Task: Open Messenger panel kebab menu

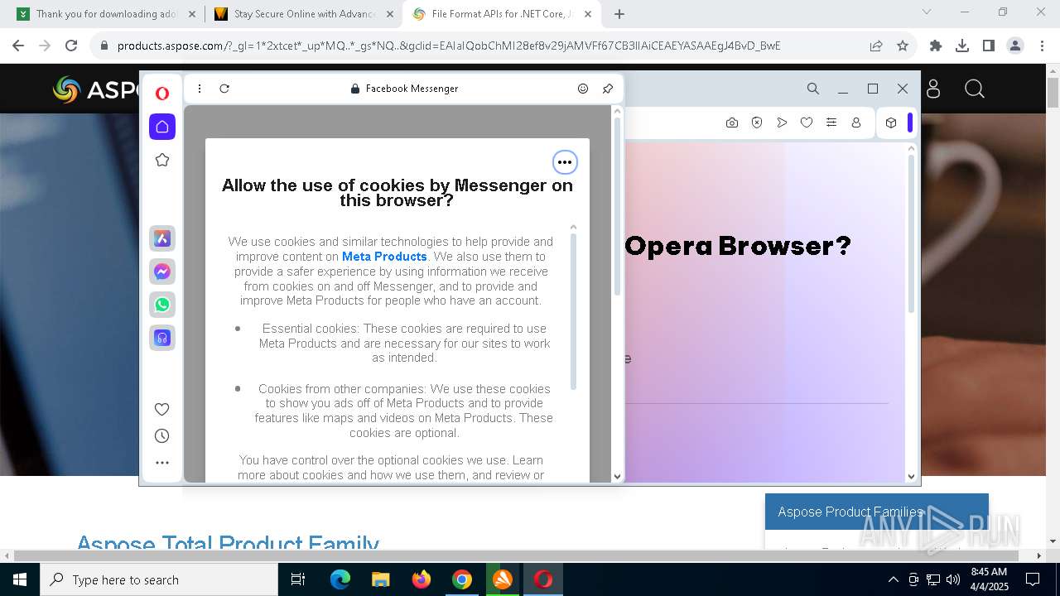Action: 200,89
